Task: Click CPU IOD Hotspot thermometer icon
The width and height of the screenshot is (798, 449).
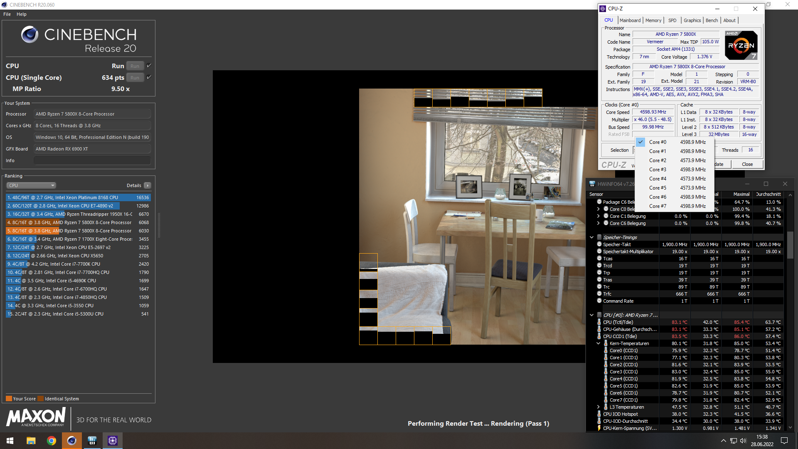Action: point(599,414)
